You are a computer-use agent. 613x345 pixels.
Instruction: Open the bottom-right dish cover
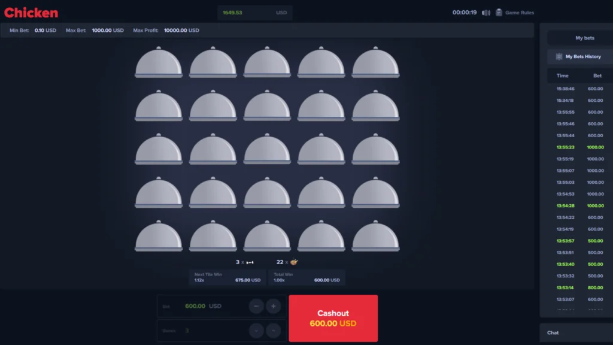pyautogui.click(x=375, y=237)
